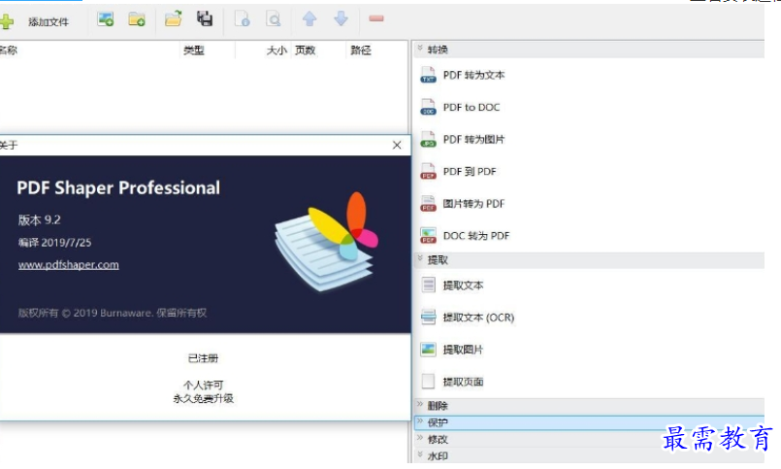Expand the highlighted 保护 section
The height and width of the screenshot is (469, 781).
tap(589, 422)
